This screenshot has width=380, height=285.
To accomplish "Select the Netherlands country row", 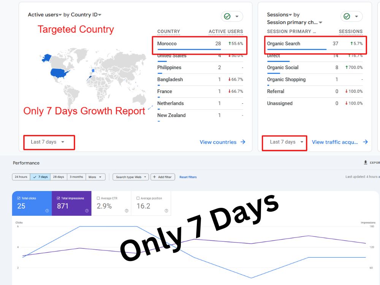I will [200, 103].
